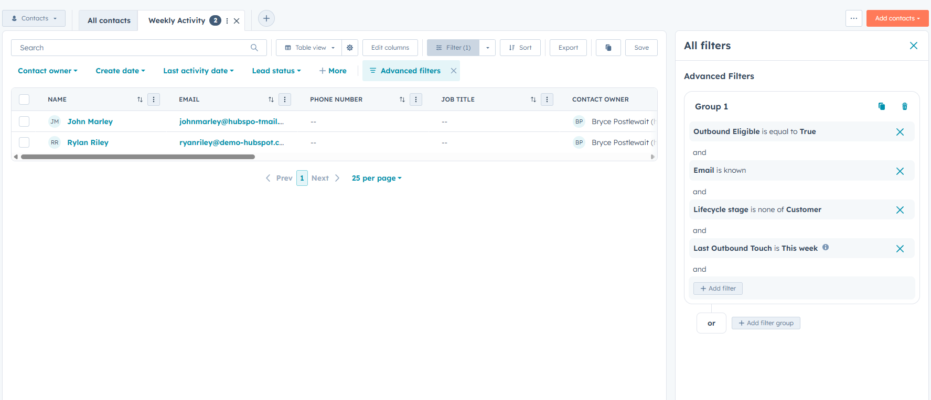The height and width of the screenshot is (400, 931).
Task: Open Last activity date filter dropdown
Action: click(x=199, y=71)
